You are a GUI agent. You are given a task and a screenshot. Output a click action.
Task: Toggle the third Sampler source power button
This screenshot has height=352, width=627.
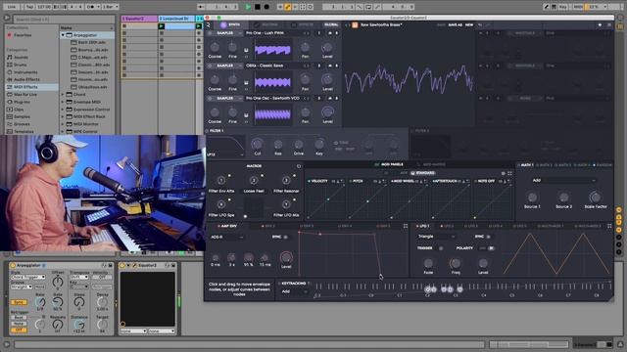210,98
